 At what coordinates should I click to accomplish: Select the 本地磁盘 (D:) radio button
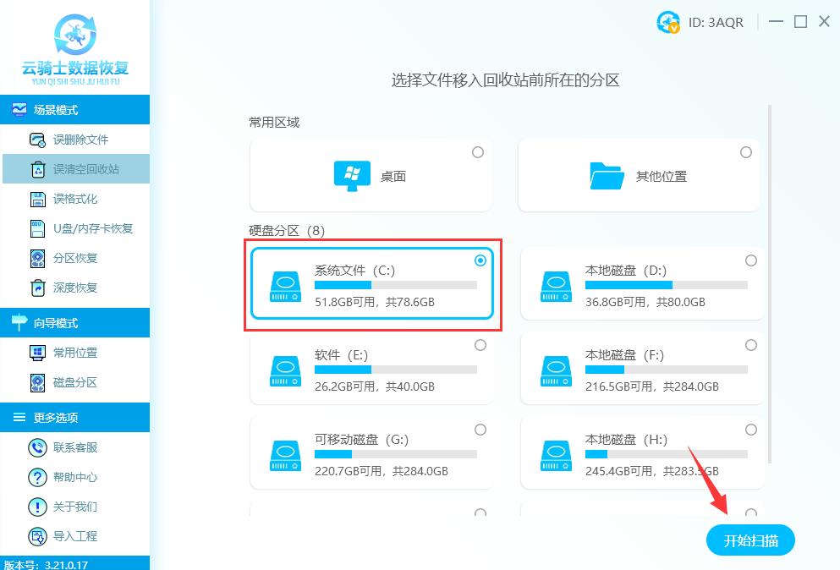click(751, 260)
